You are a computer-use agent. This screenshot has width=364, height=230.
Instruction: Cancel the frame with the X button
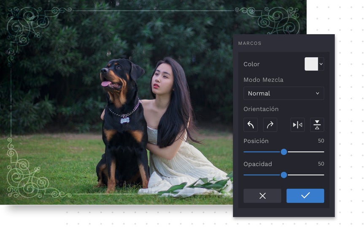[262, 196]
